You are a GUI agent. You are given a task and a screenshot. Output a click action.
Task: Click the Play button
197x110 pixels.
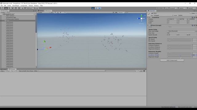point(93,8)
